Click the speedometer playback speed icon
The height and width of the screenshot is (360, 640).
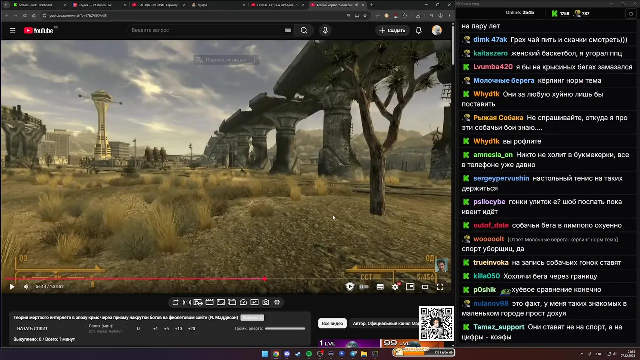(243, 302)
